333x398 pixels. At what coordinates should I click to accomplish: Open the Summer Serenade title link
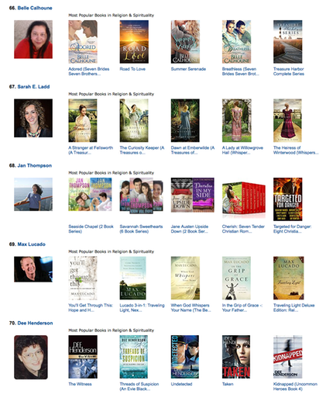188,69
